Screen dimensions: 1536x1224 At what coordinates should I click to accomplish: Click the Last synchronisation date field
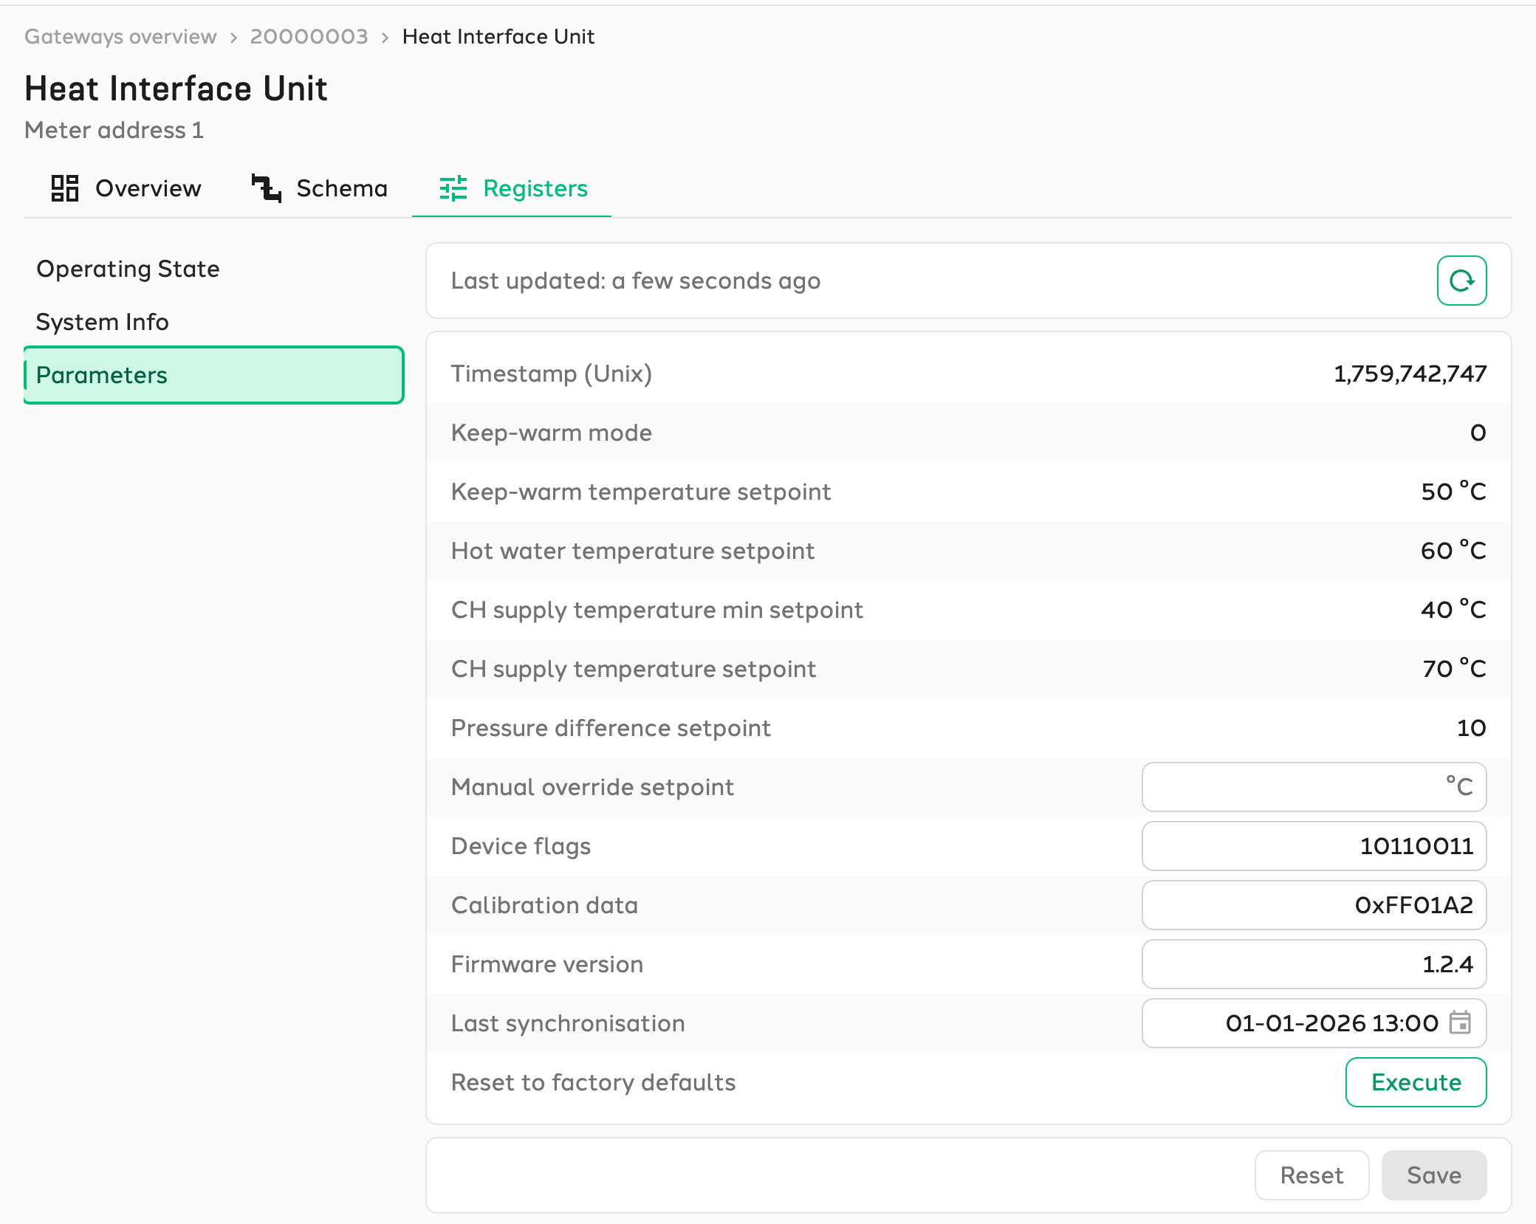click(1314, 1023)
